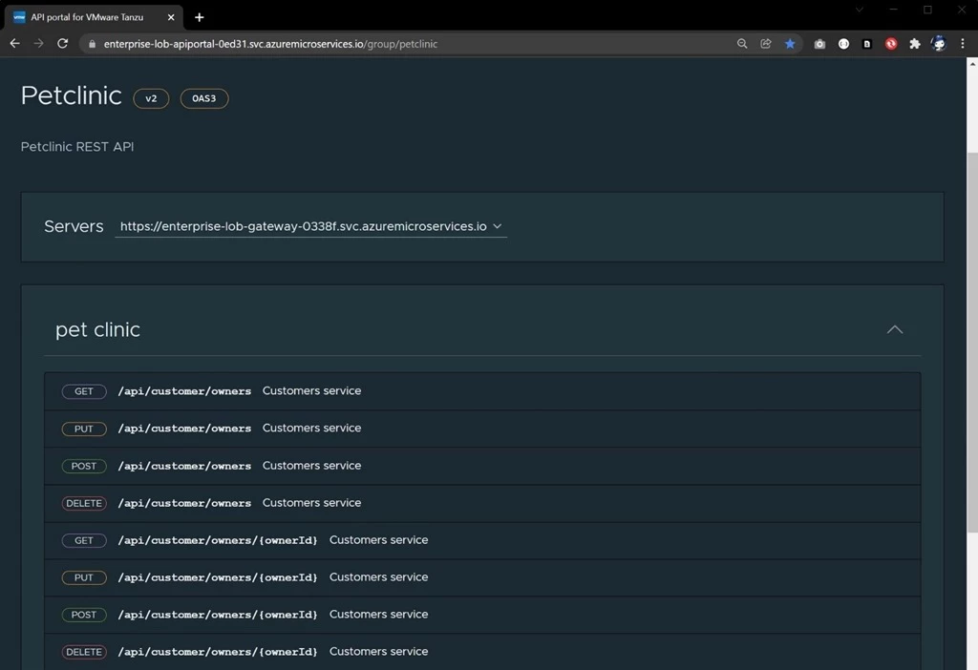
Task: Expand DELETE /api/customer/owners operation
Action: tap(482, 503)
